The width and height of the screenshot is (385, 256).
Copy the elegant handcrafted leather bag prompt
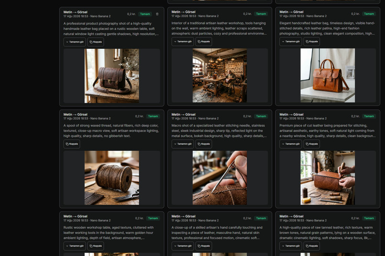311,41
